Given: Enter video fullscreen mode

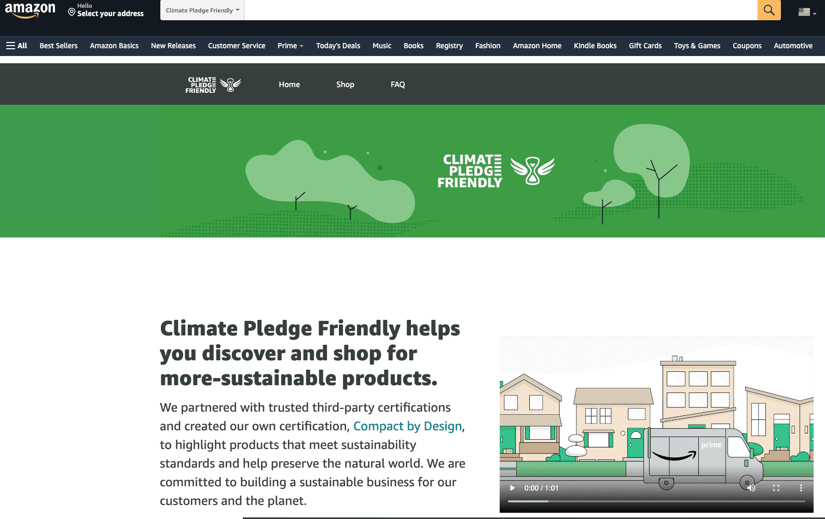Looking at the screenshot, I should [x=776, y=488].
